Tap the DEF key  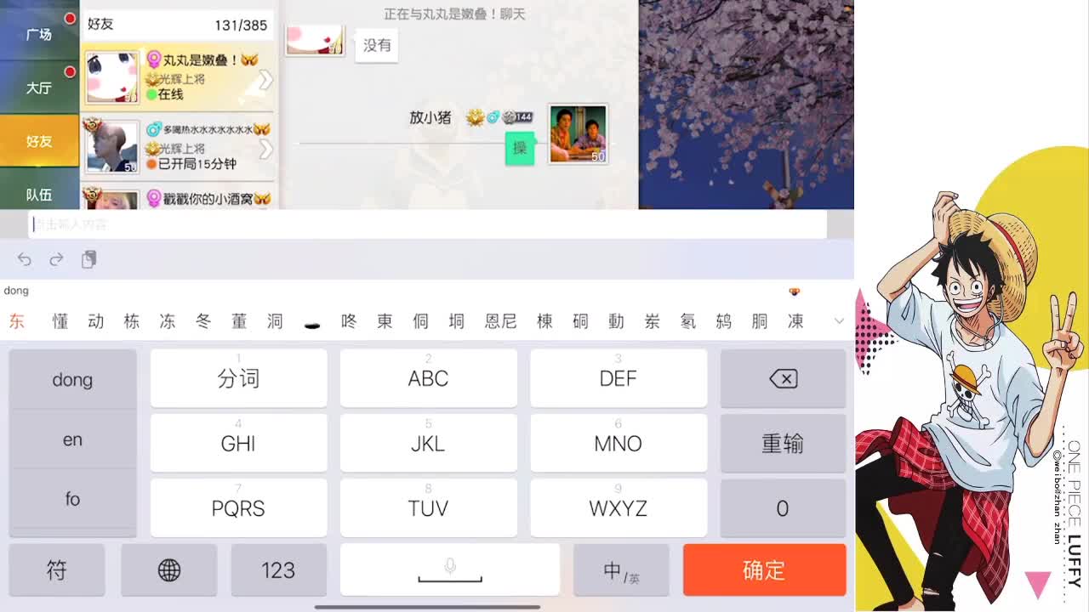click(618, 378)
